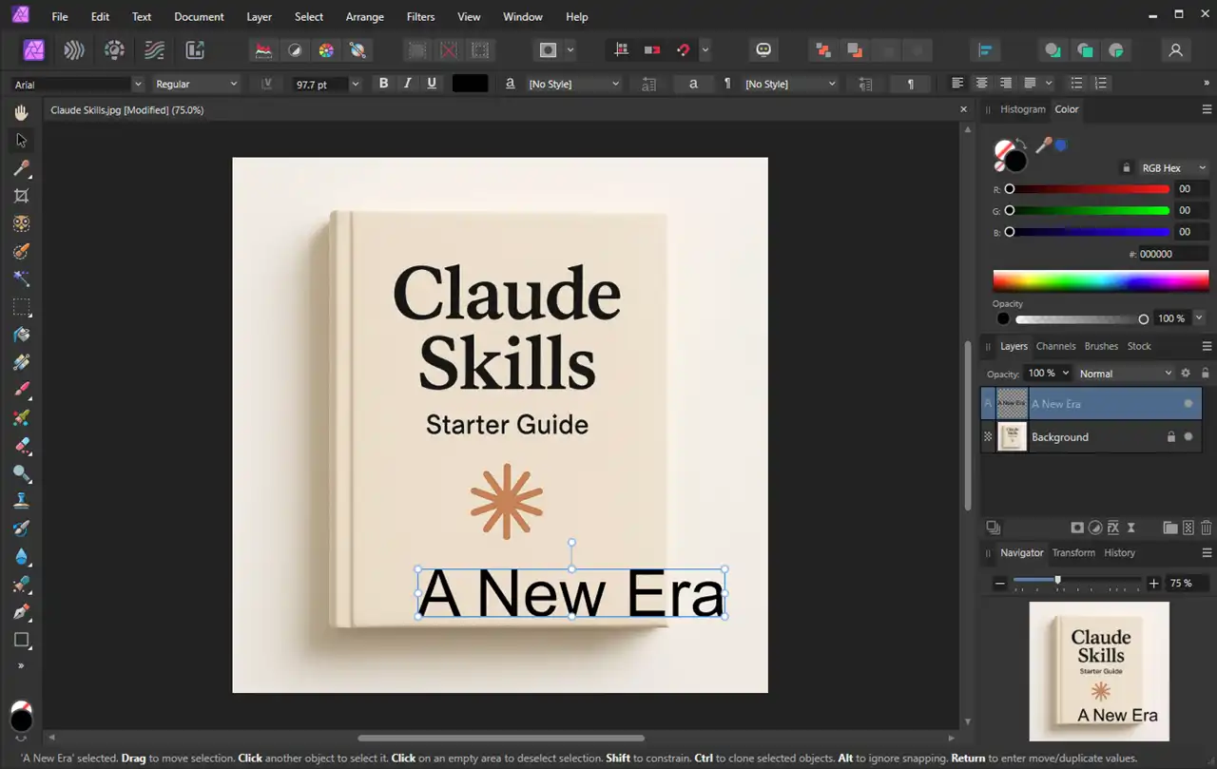Select the Crop tool

[21, 196]
